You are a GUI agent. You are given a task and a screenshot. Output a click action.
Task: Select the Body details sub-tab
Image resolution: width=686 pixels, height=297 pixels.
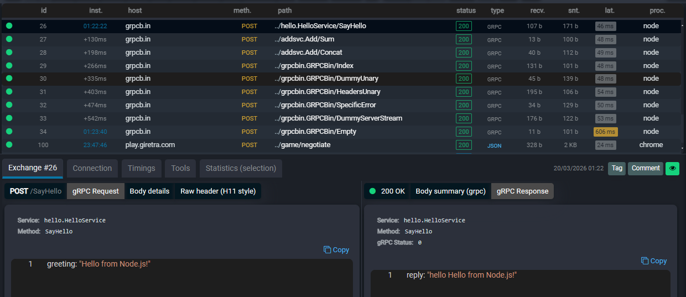(x=149, y=191)
